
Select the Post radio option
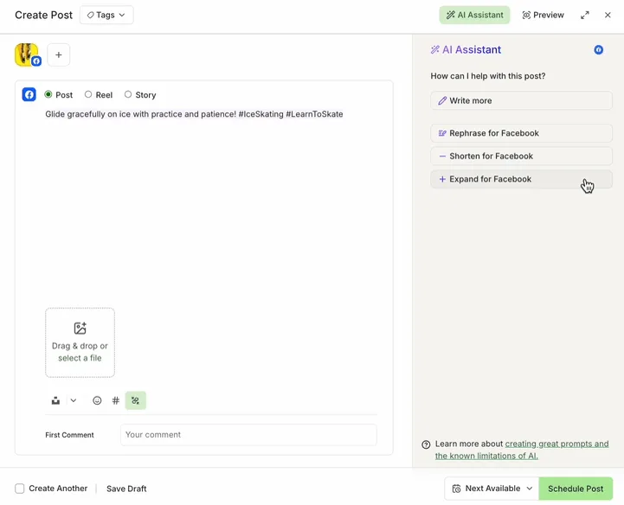48,94
